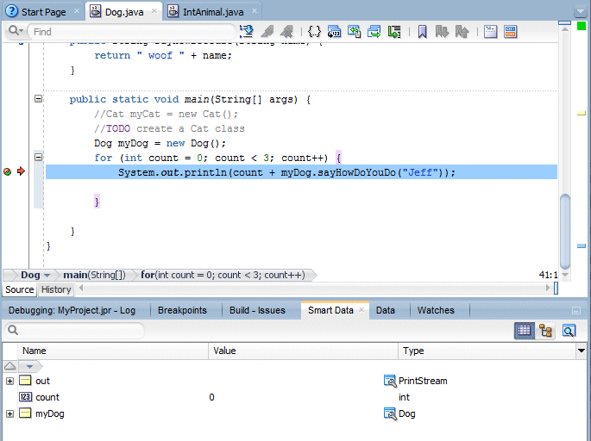This screenshot has width=591, height=441.
Task: Open the Build - Issues tab
Action: click(257, 310)
